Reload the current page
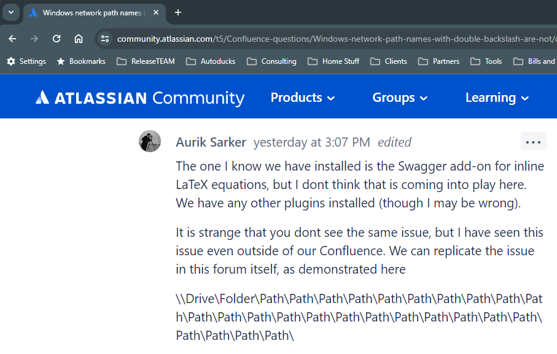This screenshot has height=354, width=557. coord(56,38)
